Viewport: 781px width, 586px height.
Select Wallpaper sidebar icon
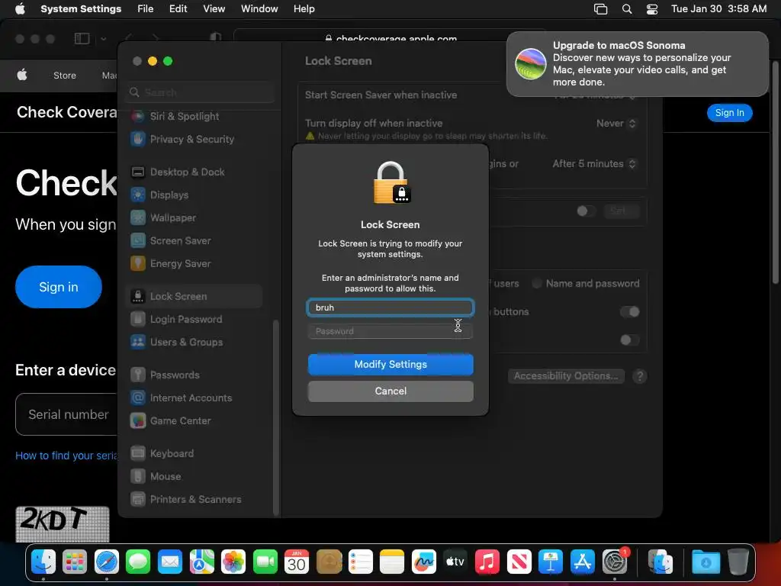138,217
